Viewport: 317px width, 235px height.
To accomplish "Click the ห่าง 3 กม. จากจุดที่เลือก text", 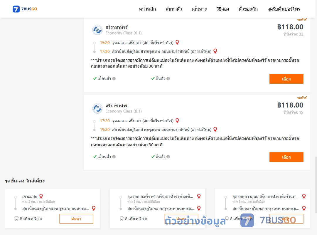I will click(x=144, y=202).
